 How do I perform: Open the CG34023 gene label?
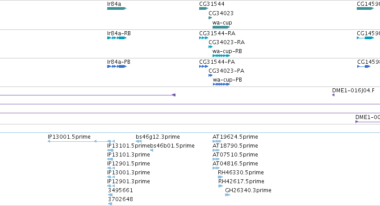tap(221, 13)
